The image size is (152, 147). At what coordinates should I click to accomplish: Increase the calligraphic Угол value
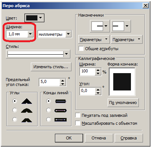pos(98,90)
